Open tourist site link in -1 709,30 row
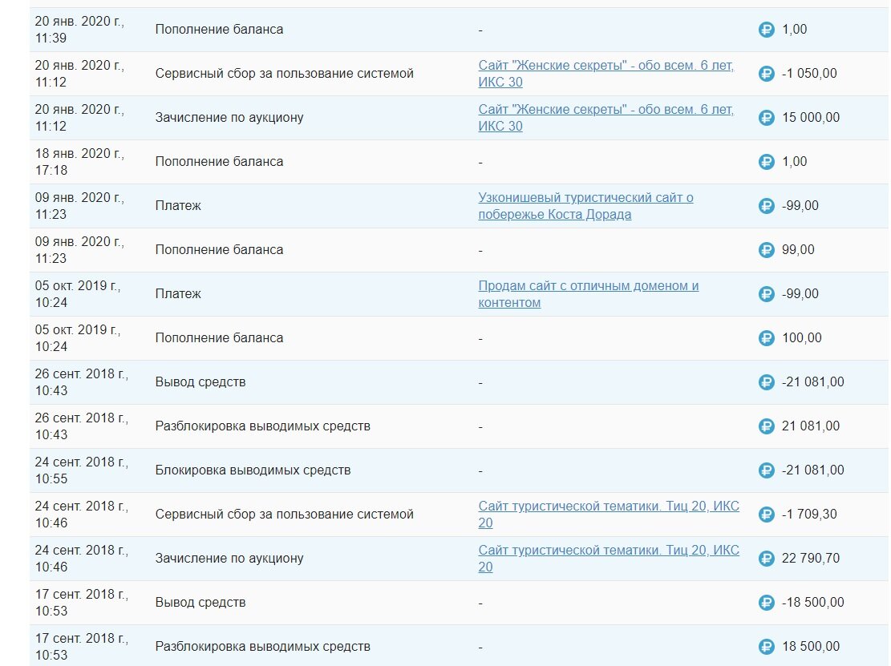 (609, 515)
